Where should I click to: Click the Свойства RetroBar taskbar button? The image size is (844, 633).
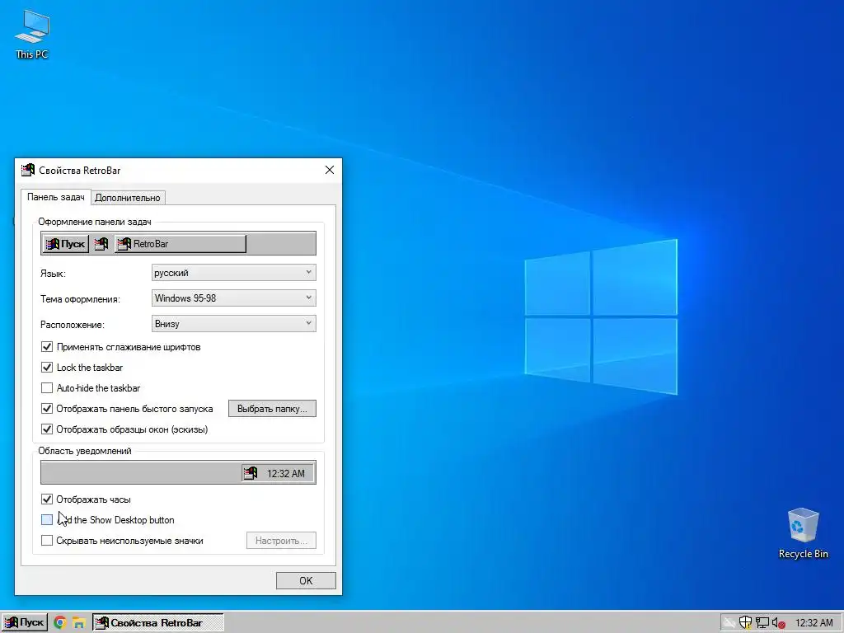157,623
